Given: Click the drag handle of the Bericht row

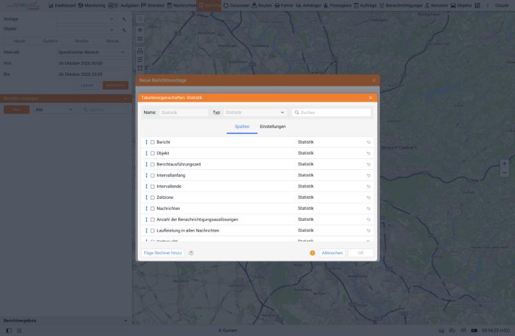Looking at the screenshot, I should [x=147, y=142].
